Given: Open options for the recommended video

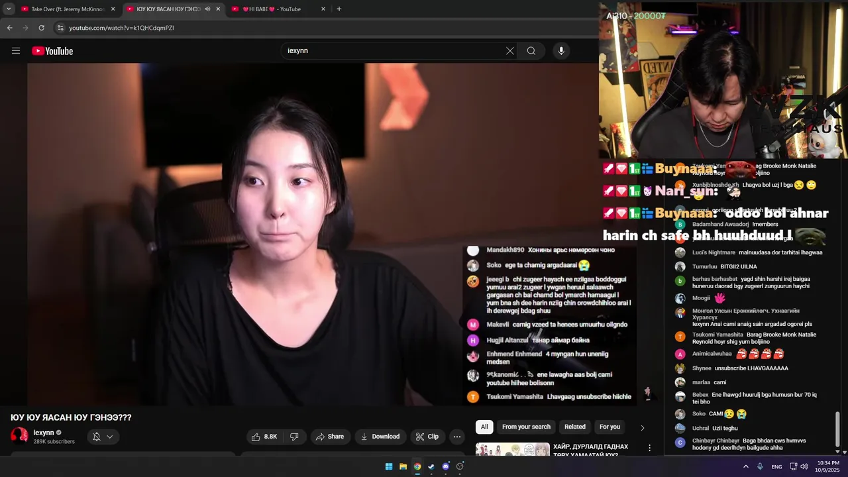Looking at the screenshot, I should (649, 449).
